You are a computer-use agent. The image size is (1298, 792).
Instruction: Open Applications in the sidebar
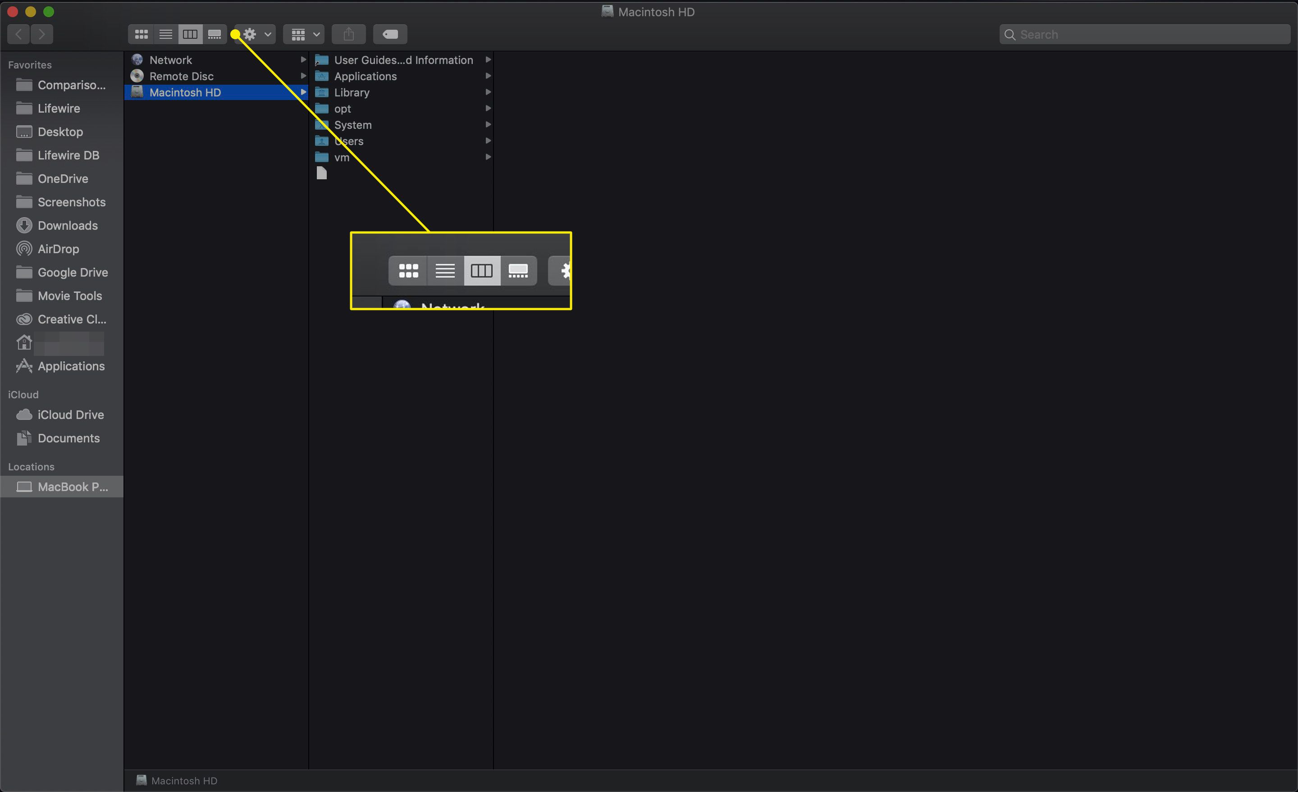coord(62,366)
